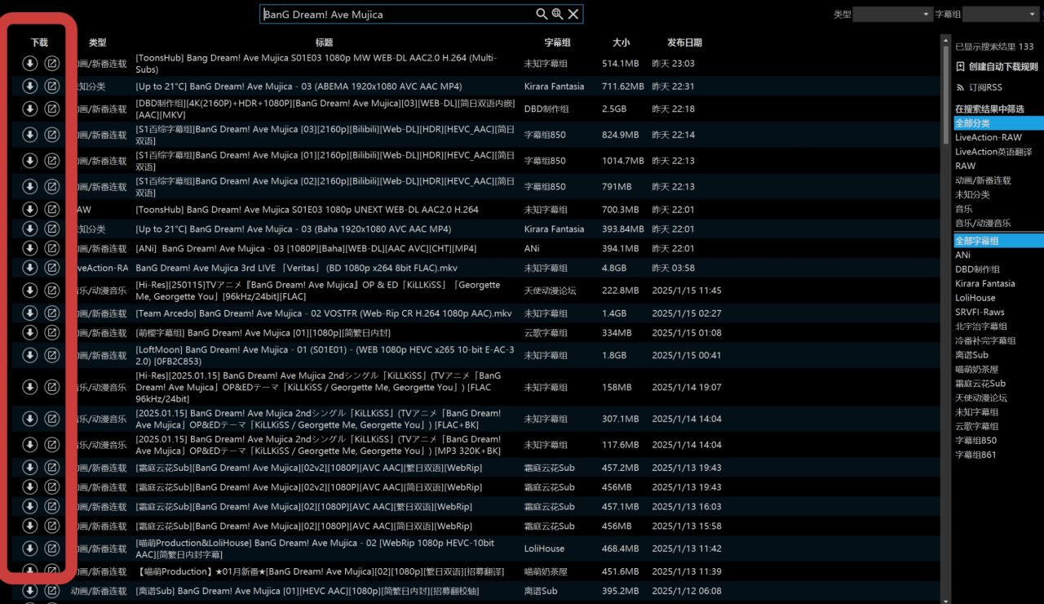The height and width of the screenshot is (604, 1044).
Task: Download the ToonsHub MW WEB-DL 514.1MB torrent
Action: (x=30, y=63)
